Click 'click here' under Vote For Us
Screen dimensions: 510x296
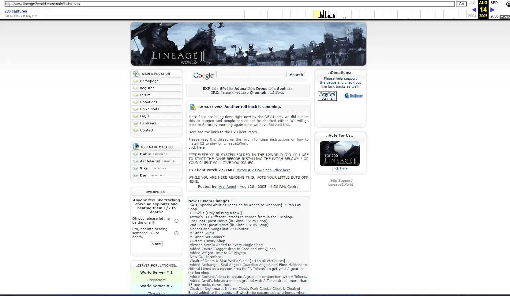click(340, 169)
